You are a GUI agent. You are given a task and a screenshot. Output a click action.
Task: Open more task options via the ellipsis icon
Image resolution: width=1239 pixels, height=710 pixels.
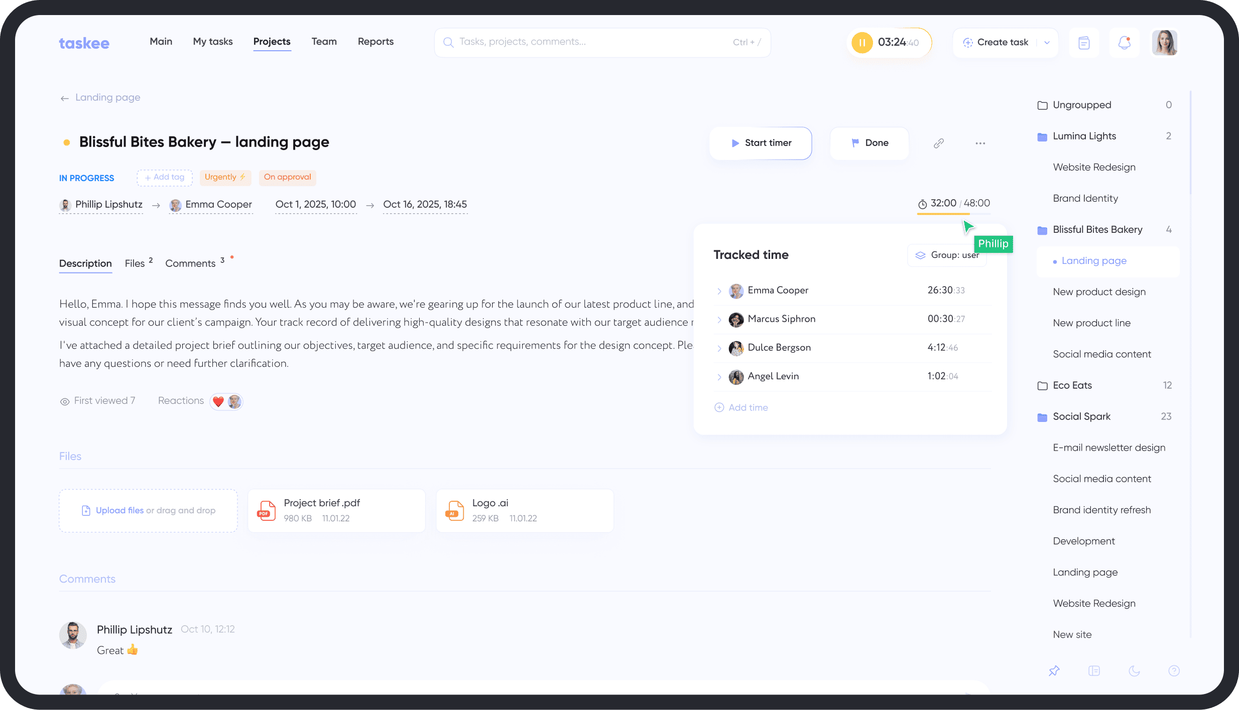(x=980, y=143)
